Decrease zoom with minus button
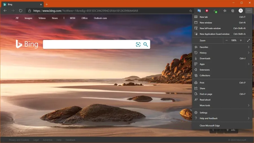The image size is (254, 143). point(226,40)
